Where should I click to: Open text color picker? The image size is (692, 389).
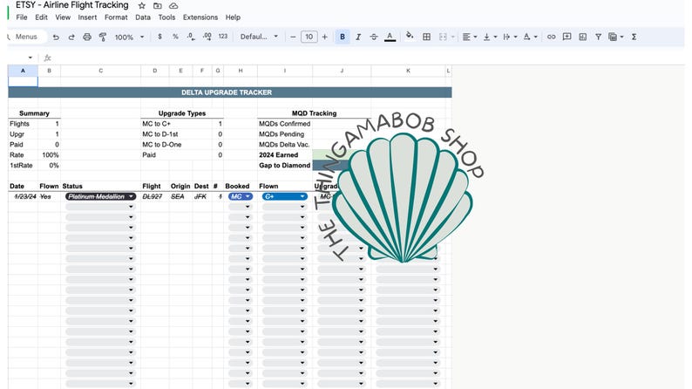point(390,38)
